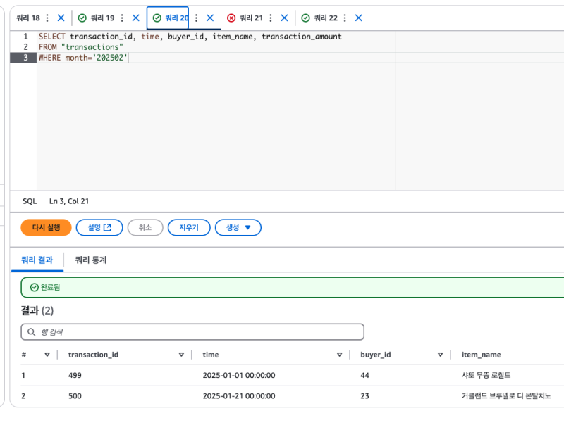Click the 다시 실행 button
Image resolution: width=564 pixels, height=425 pixels.
46,227
